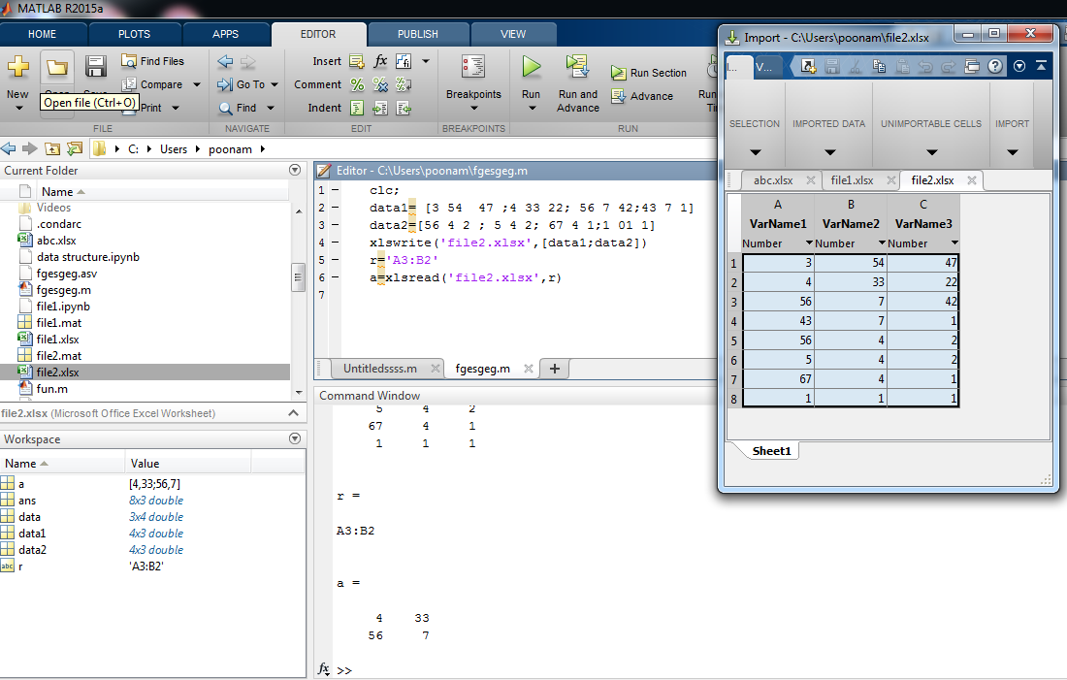Click the Run green play icon
The width and height of the screenshot is (1067, 680).
pos(531,68)
